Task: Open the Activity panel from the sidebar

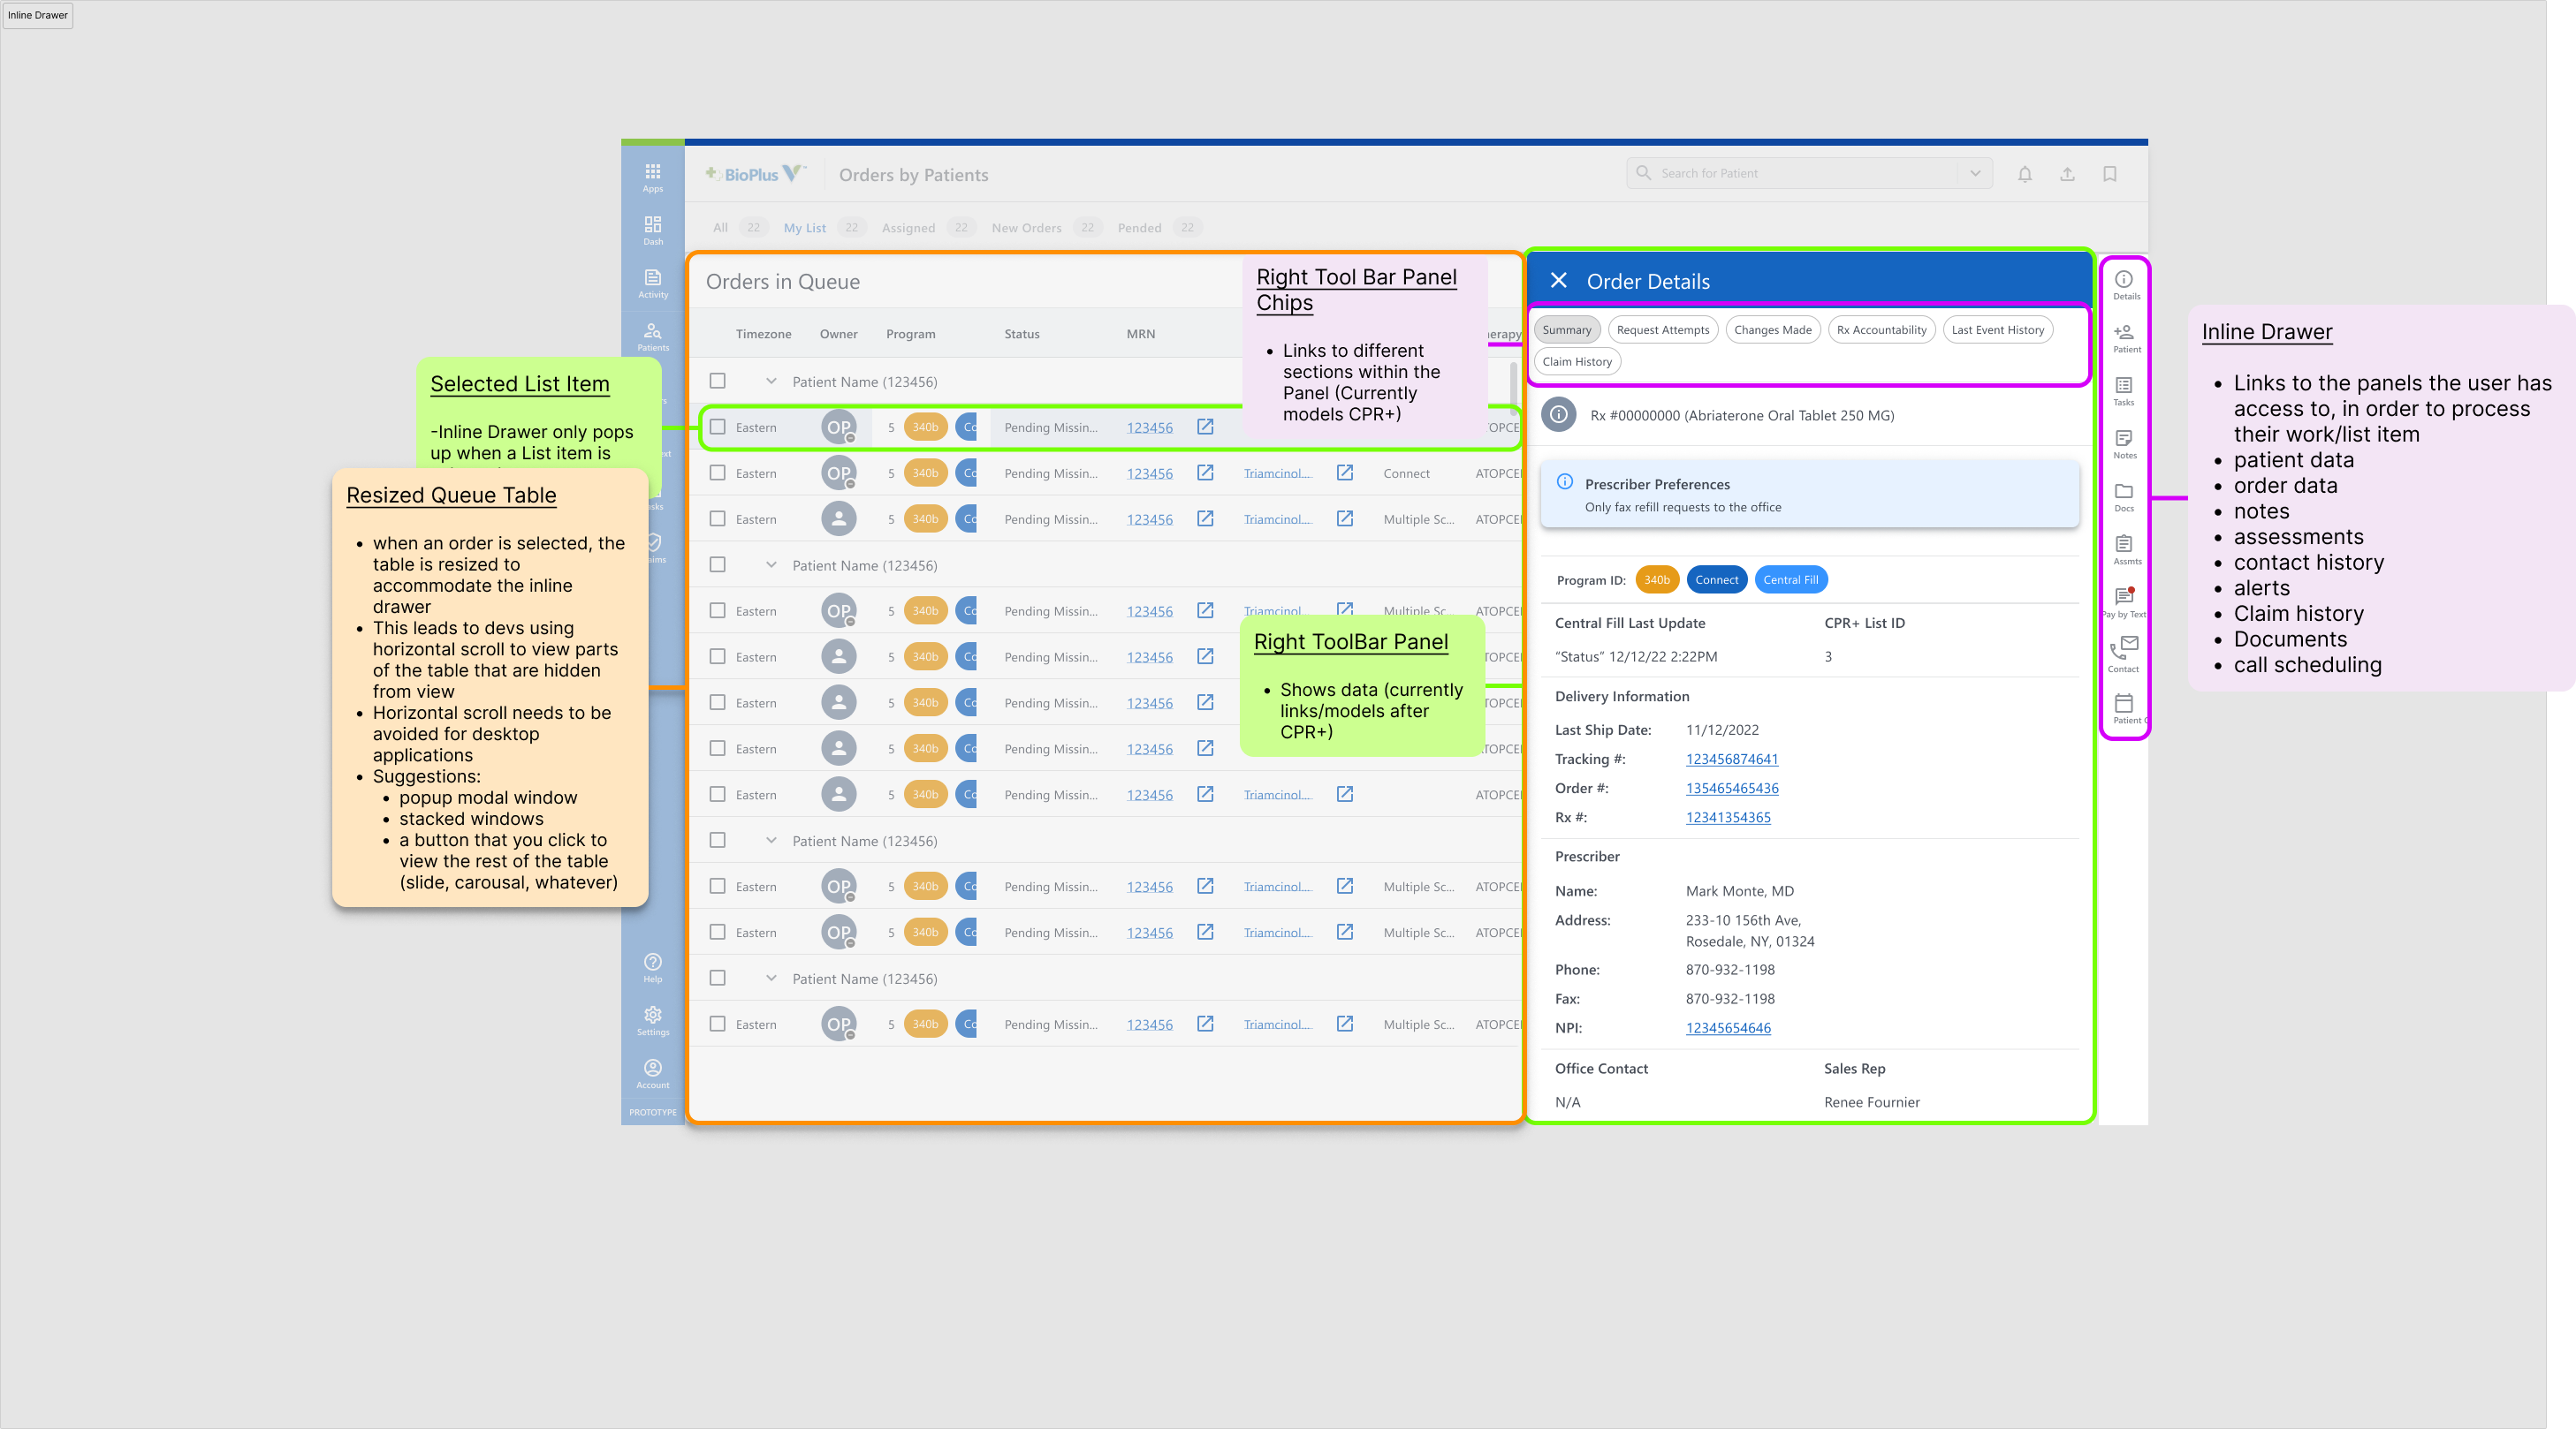Action: click(x=652, y=283)
